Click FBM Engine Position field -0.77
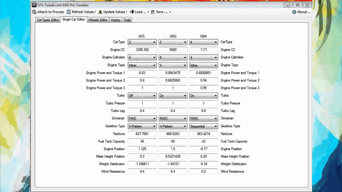This screenshot has height=192, width=342. (204, 149)
